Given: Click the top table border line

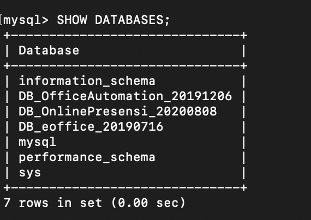Looking at the screenshot, I should [125, 35].
